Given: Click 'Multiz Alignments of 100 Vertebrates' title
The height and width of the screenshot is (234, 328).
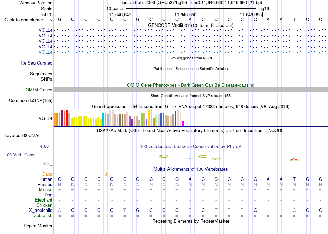Looking at the screenshot, I should pos(191,169).
